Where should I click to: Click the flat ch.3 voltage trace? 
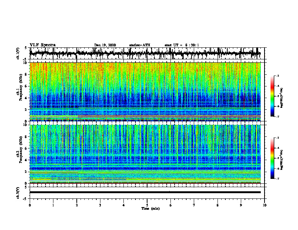[x=145, y=192]
